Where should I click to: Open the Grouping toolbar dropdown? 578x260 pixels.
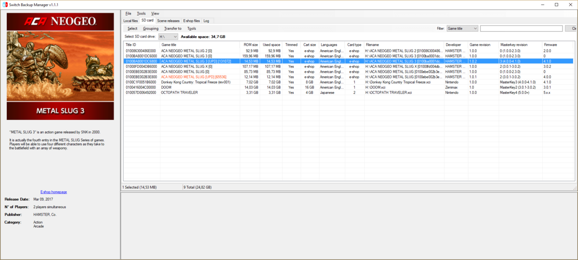click(151, 28)
